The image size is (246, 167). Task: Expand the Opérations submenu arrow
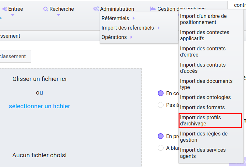pyautogui.click(x=131, y=37)
